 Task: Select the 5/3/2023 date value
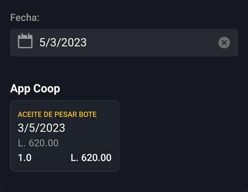pos(63,42)
